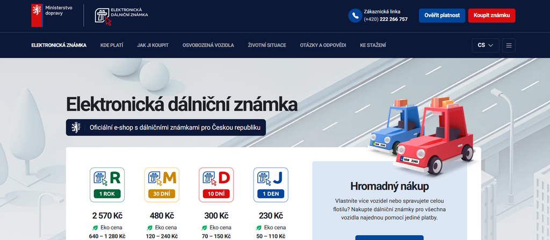This screenshot has width=550, height=240.
Task: Click the 30 DNÍ orange label
Action: [x=162, y=194]
